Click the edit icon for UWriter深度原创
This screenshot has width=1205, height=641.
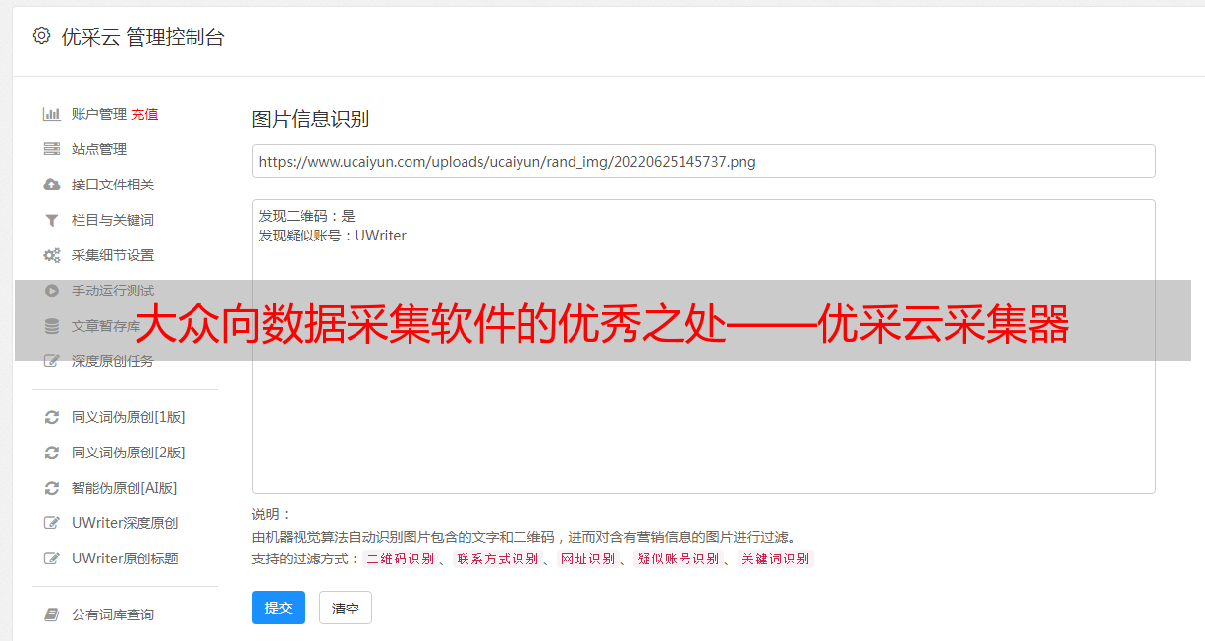52,523
